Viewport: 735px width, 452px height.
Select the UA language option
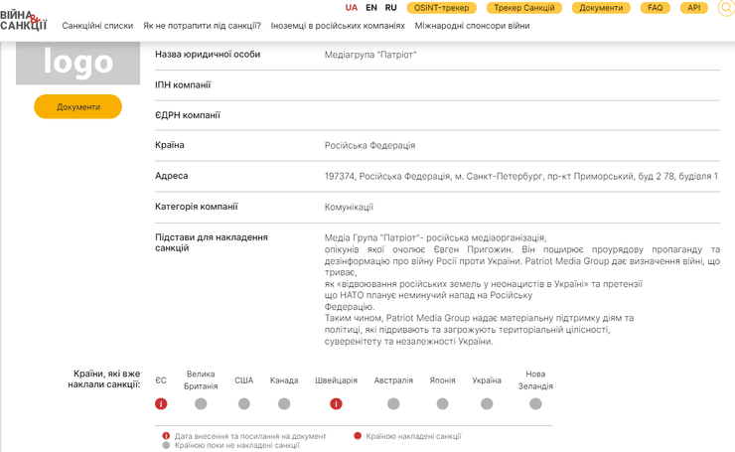click(352, 8)
